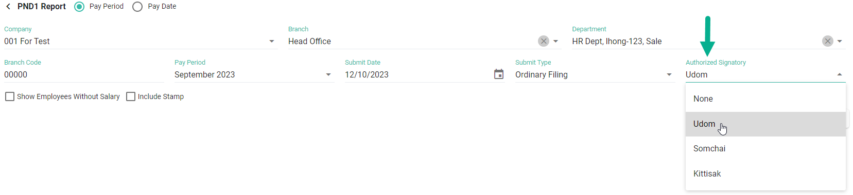The height and width of the screenshot is (195, 853).
Task: Choose Kittisak from the signatory options
Action: (x=765, y=174)
